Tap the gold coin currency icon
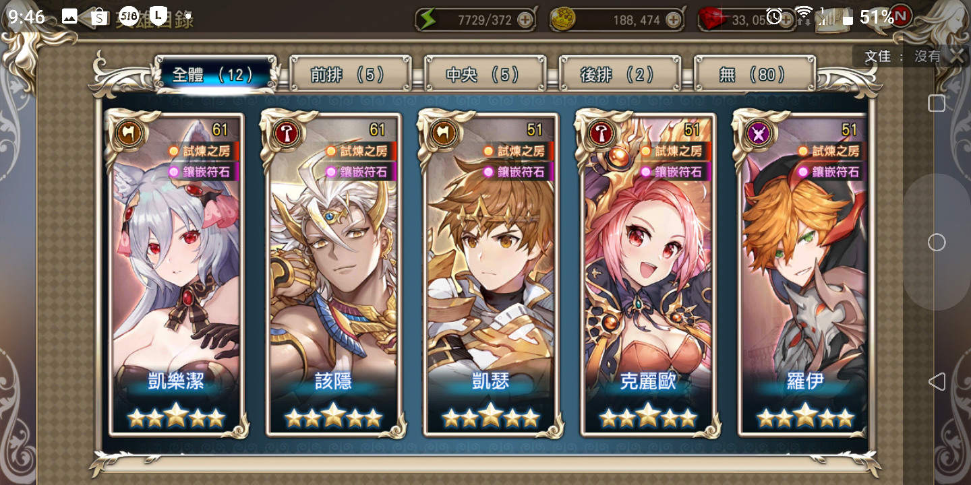The image size is (971, 485). pyautogui.click(x=562, y=20)
